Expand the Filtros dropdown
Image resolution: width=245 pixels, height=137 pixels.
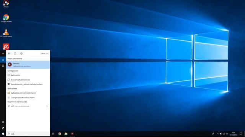44,53
